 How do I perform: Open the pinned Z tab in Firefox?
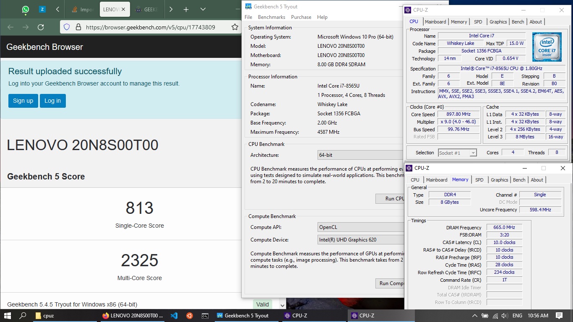point(42,9)
